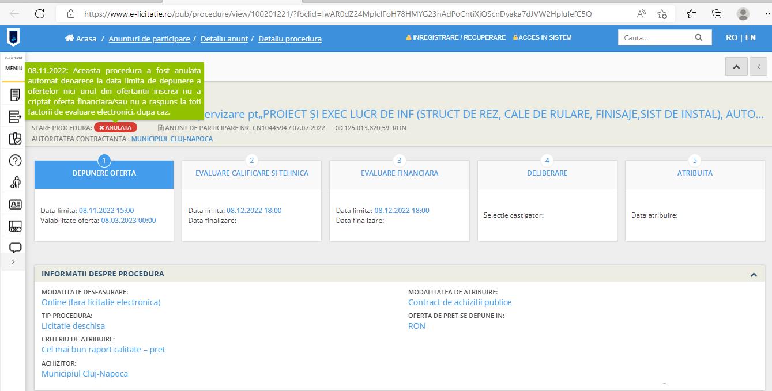Select the Evaluare Financiara step
Viewport: 772px width, 391px height.
coord(399,173)
